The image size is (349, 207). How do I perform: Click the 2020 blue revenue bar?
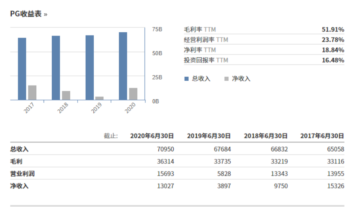123,66
